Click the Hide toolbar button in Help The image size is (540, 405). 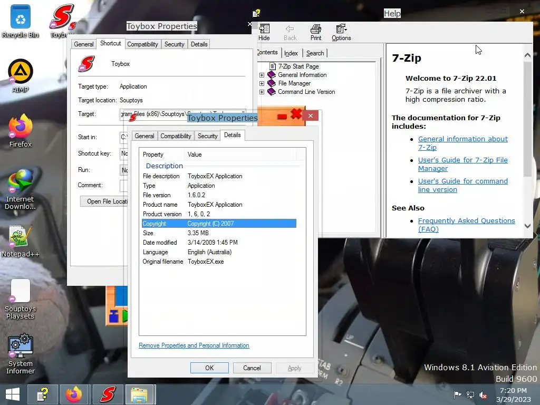[x=264, y=32]
